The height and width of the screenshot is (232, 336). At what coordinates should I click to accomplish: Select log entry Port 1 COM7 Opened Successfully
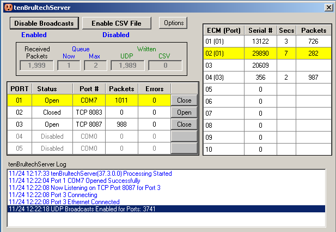(166, 181)
